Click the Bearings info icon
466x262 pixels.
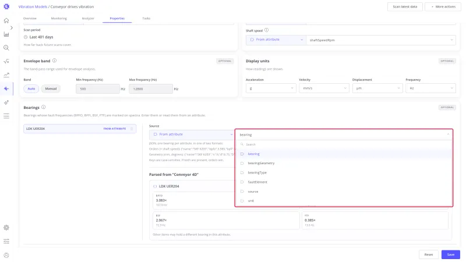(x=43, y=107)
